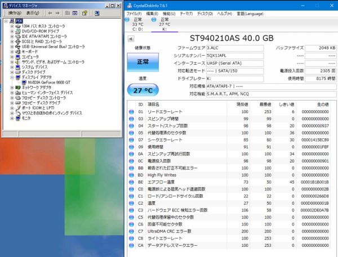Click the 現在値 column header
The width and height of the screenshot is (338, 257).
pyautogui.click(x=242, y=105)
